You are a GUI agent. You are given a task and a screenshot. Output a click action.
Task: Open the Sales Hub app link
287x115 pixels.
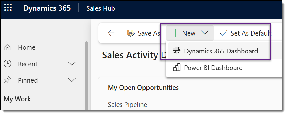pyautogui.click(x=101, y=8)
